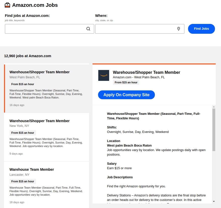The image size is (221, 208).
Task: Click the 'Where:' field label
Action: [x=101, y=16]
